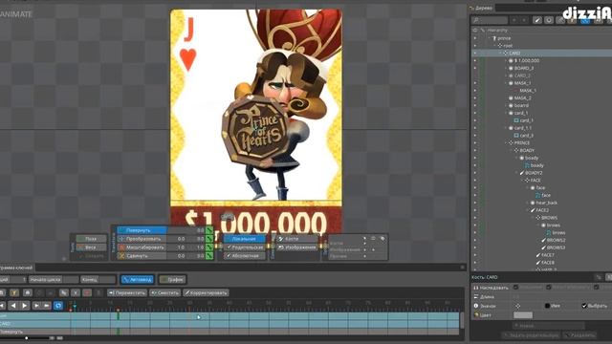Set a key with the green icon beside Масштабировать
Viewport: 612px width, 344px height.
[209, 247]
